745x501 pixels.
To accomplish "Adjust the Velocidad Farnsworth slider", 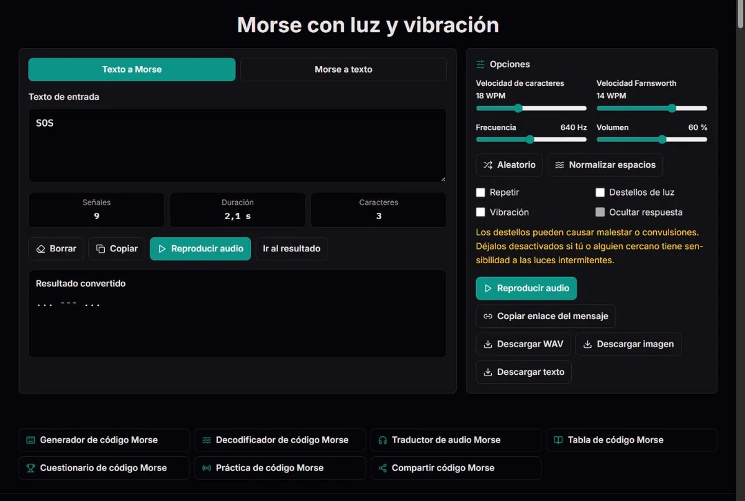I will point(652,108).
